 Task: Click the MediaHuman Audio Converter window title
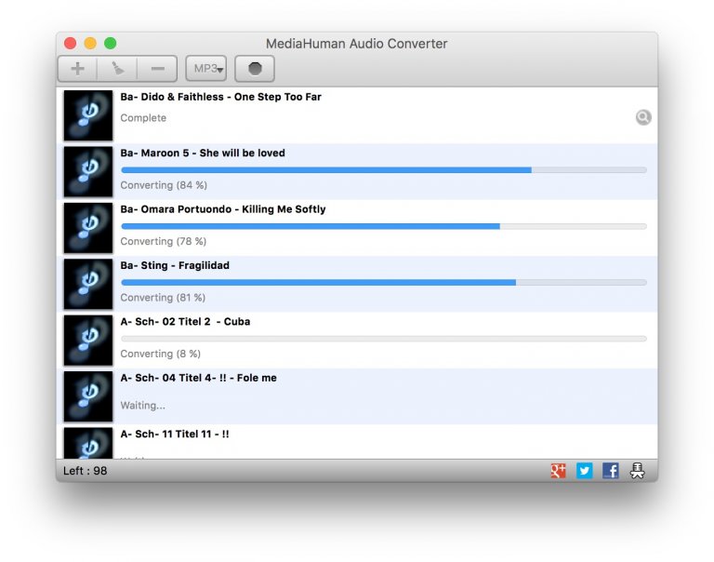tap(357, 44)
